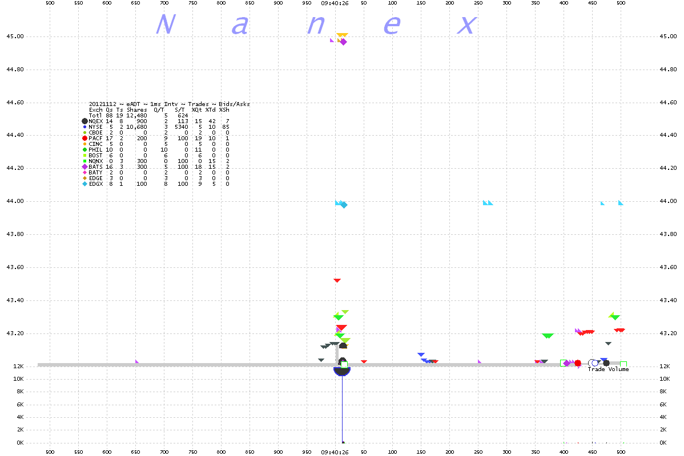Select the cyan diamond trade at 44.00
The height and width of the screenshot is (456, 684).
344,205
